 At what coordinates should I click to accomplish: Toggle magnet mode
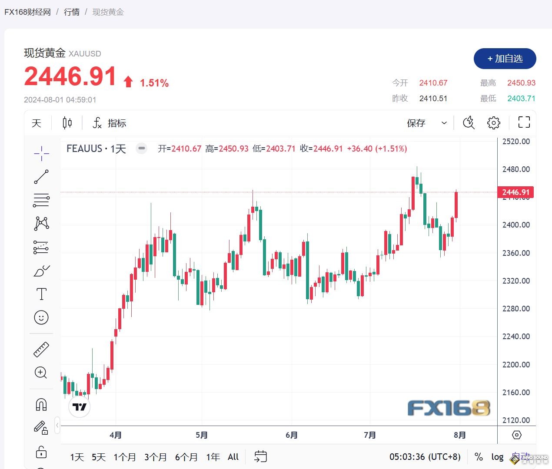[x=41, y=405]
